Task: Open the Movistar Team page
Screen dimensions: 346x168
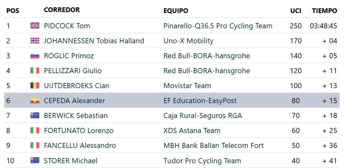Action: click(x=187, y=86)
